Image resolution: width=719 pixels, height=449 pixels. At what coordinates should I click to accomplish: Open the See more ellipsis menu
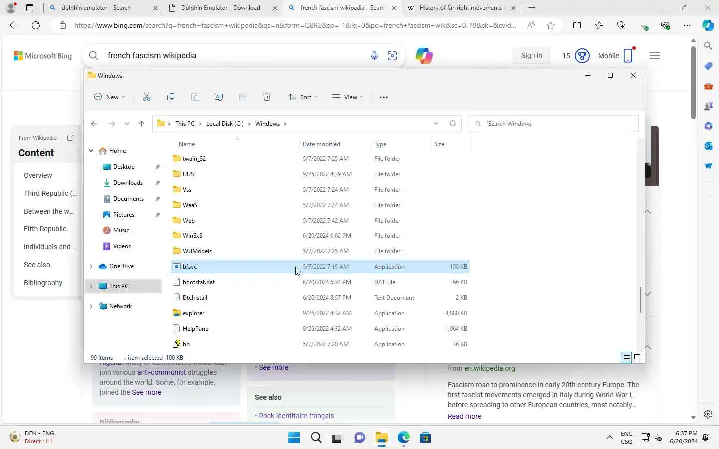pyautogui.click(x=384, y=97)
